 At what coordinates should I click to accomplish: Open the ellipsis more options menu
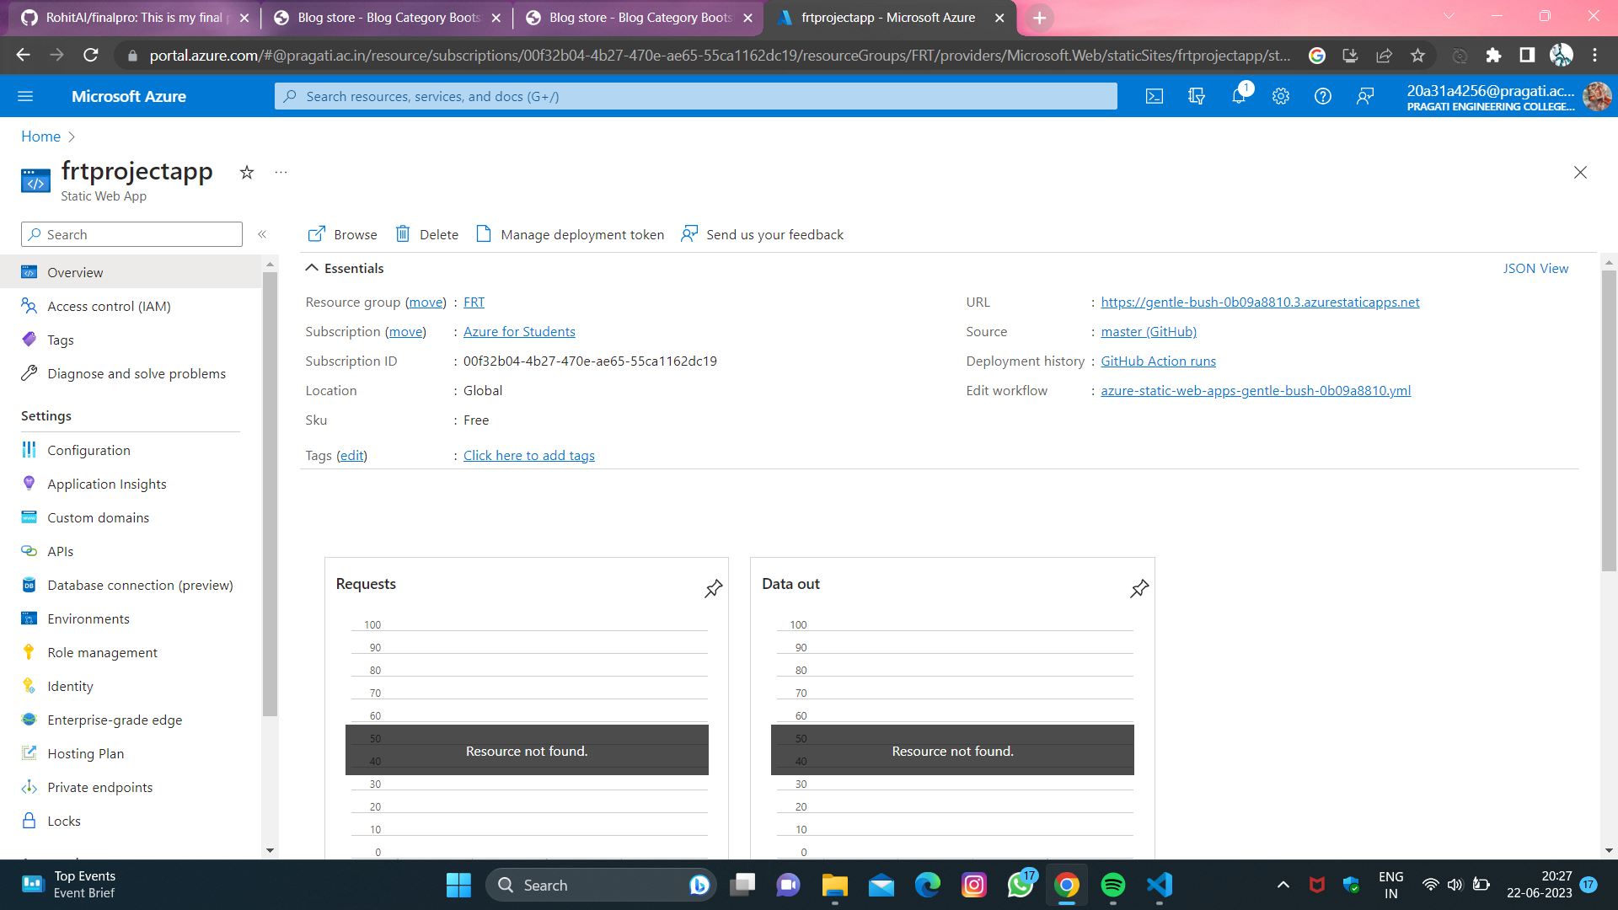(x=281, y=172)
